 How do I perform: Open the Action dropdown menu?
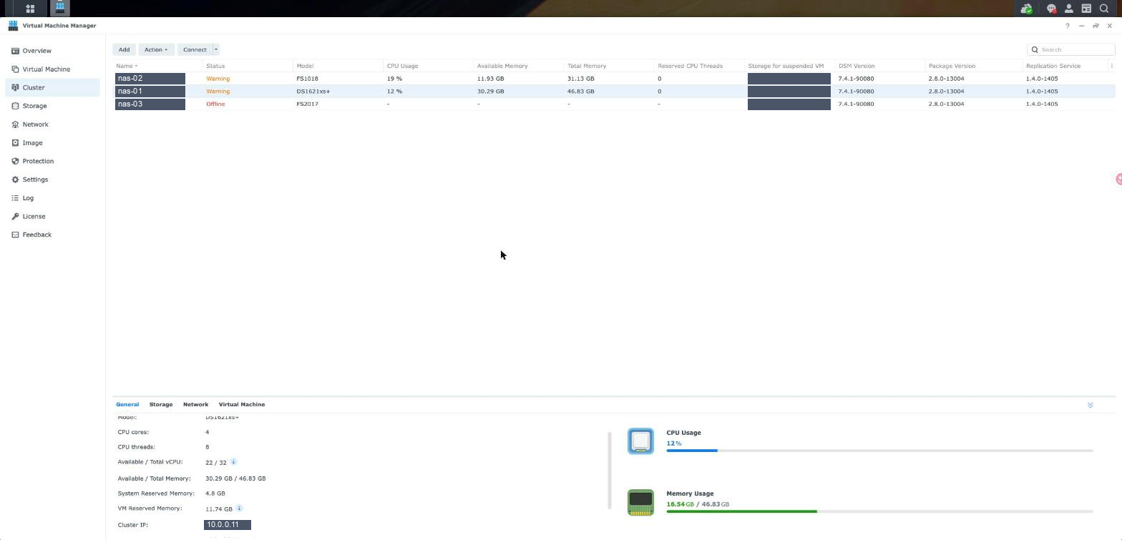[x=156, y=49]
